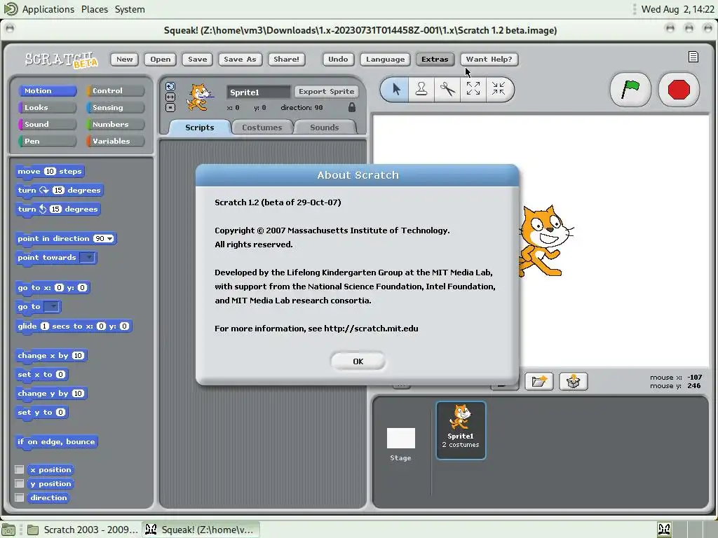Image resolution: width=718 pixels, height=538 pixels.
Task: Open the Pen block category
Action: coord(47,141)
